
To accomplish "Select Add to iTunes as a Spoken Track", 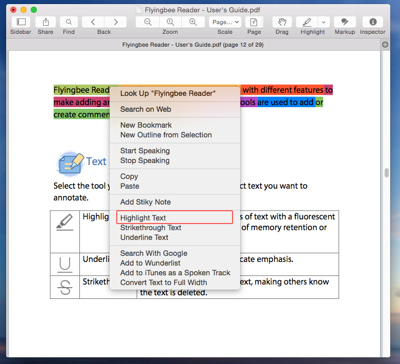I will point(175,273).
